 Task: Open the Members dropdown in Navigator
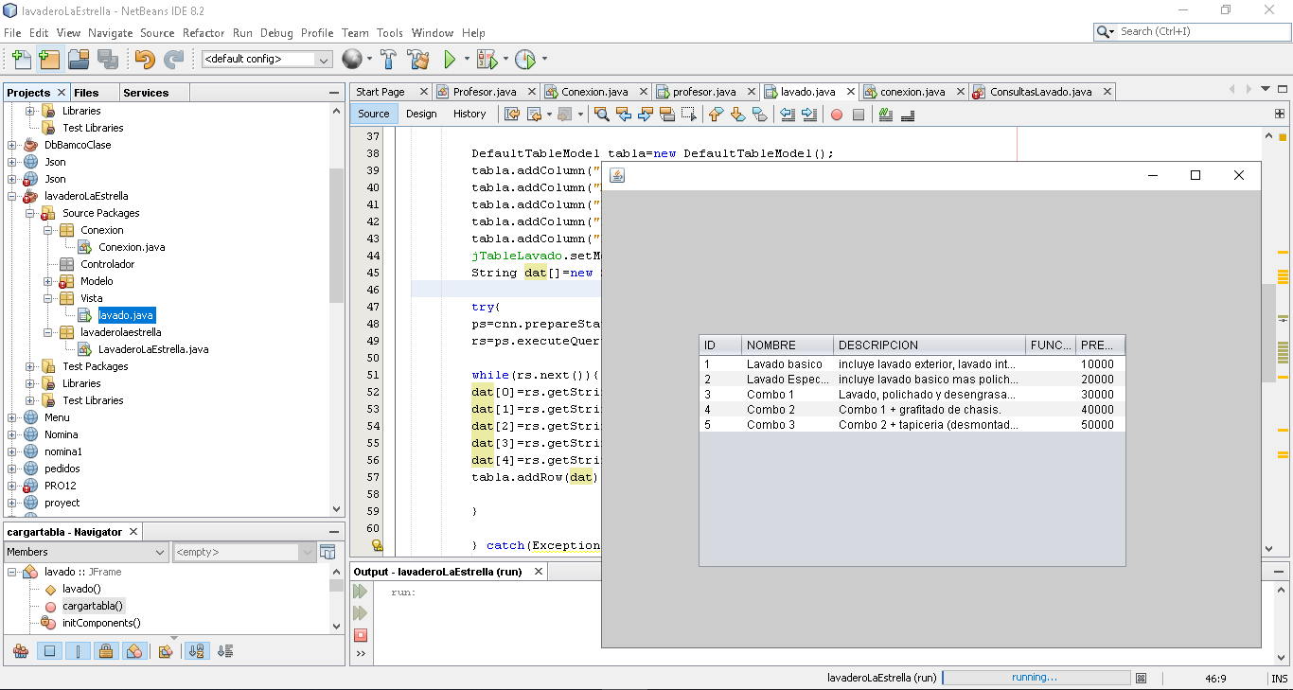click(86, 552)
